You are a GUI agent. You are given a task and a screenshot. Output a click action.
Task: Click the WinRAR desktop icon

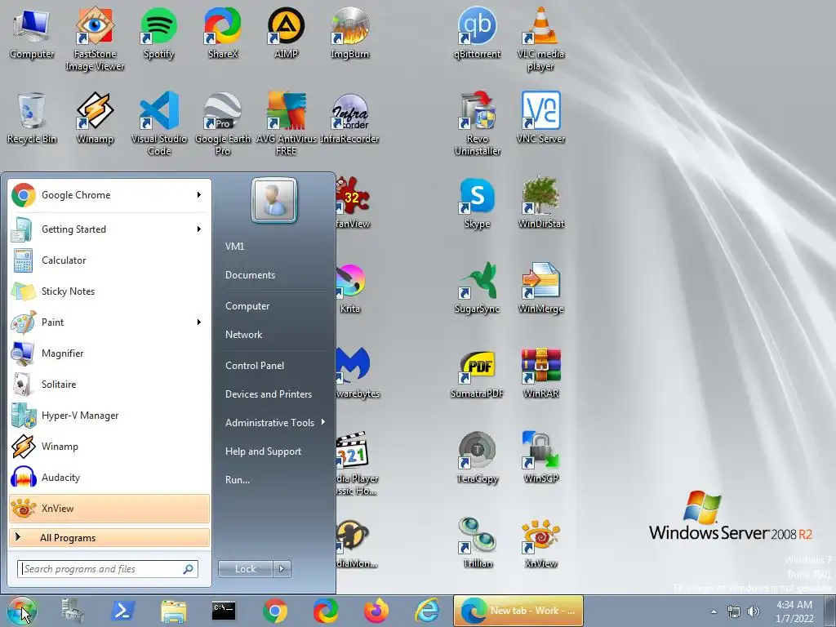click(540, 371)
